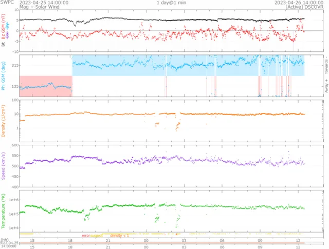
Task: Click the 315 tick on the Phi axis
Action: [x=15, y=65]
